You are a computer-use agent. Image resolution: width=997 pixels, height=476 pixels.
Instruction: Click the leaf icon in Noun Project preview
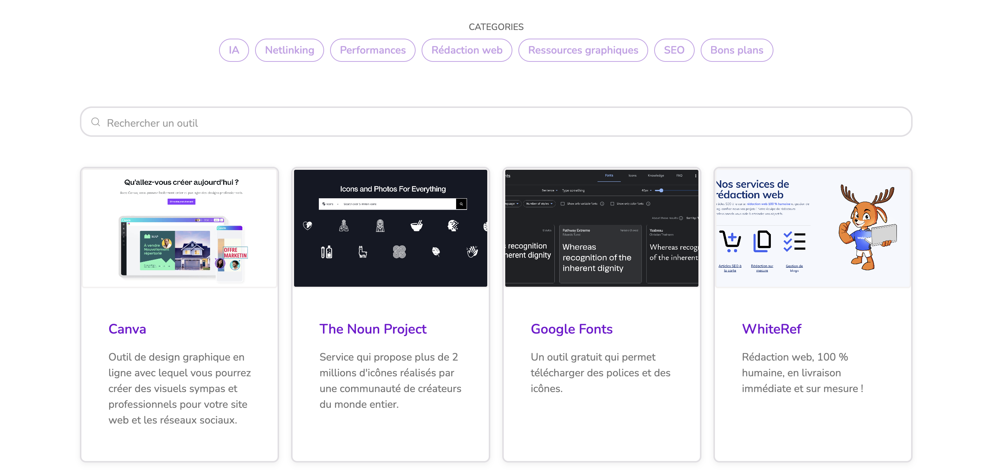click(x=436, y=252)
